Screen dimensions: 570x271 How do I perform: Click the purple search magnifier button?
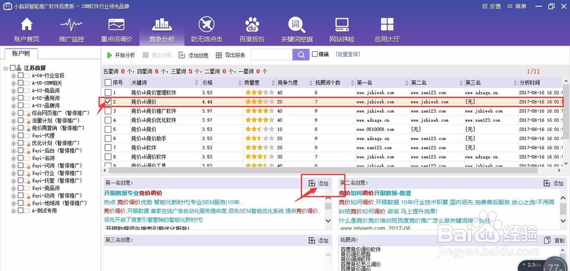click(300, 55)
